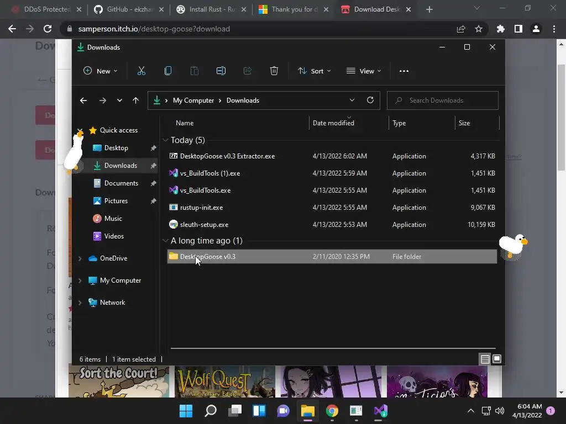
Task: Open a new Chrome tab
Action: (429, 9)
